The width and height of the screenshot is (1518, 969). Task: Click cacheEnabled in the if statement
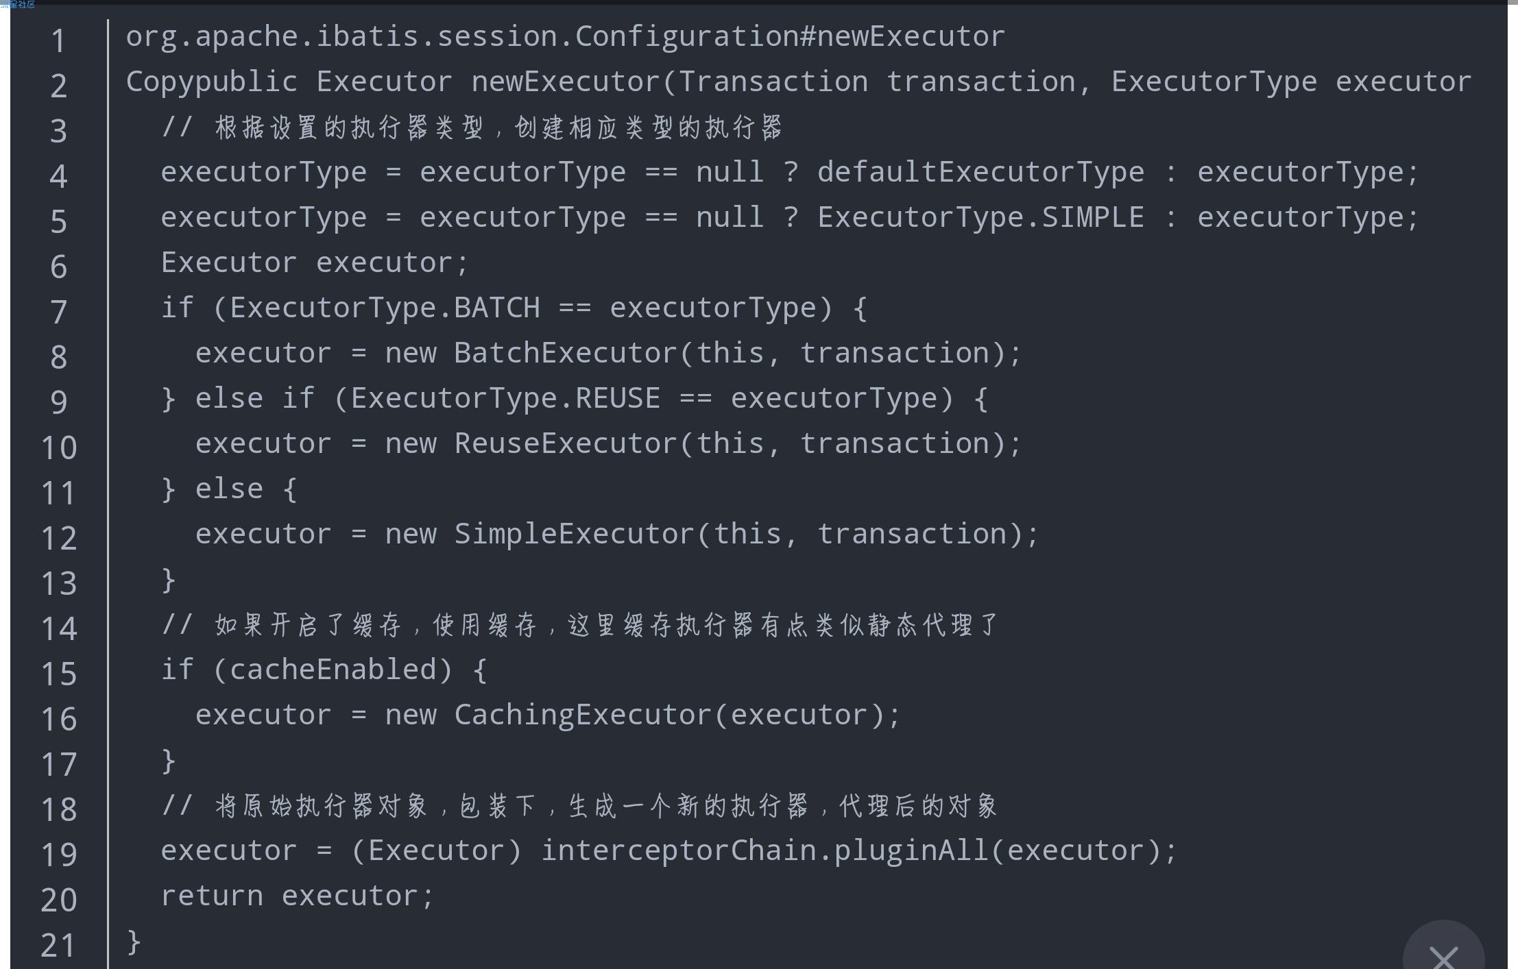point(333,670)
